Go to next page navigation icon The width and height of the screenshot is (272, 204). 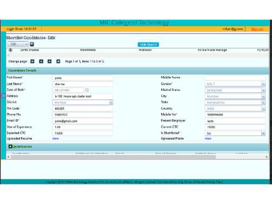(50, 61)
